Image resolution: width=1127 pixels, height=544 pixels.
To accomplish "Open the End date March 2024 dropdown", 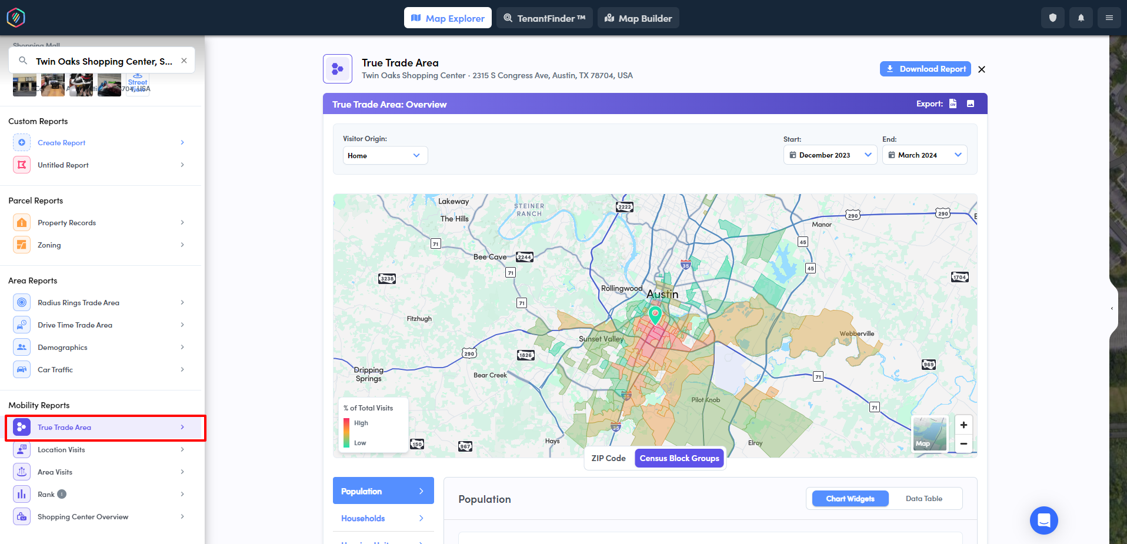I will [925, 155].
